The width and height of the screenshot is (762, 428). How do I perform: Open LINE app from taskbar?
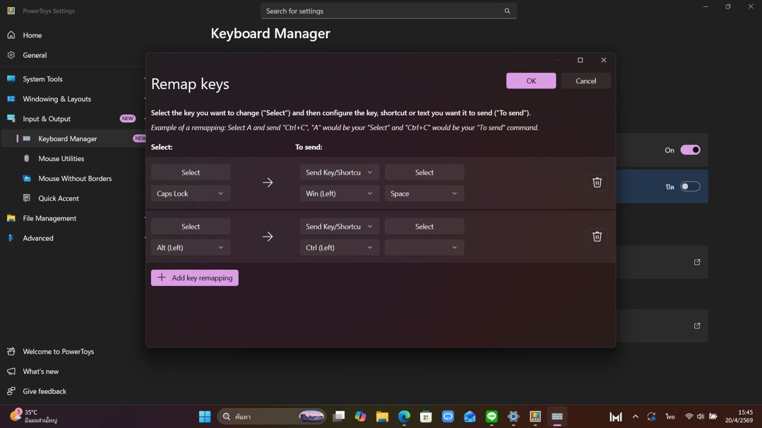click(491, 417)
